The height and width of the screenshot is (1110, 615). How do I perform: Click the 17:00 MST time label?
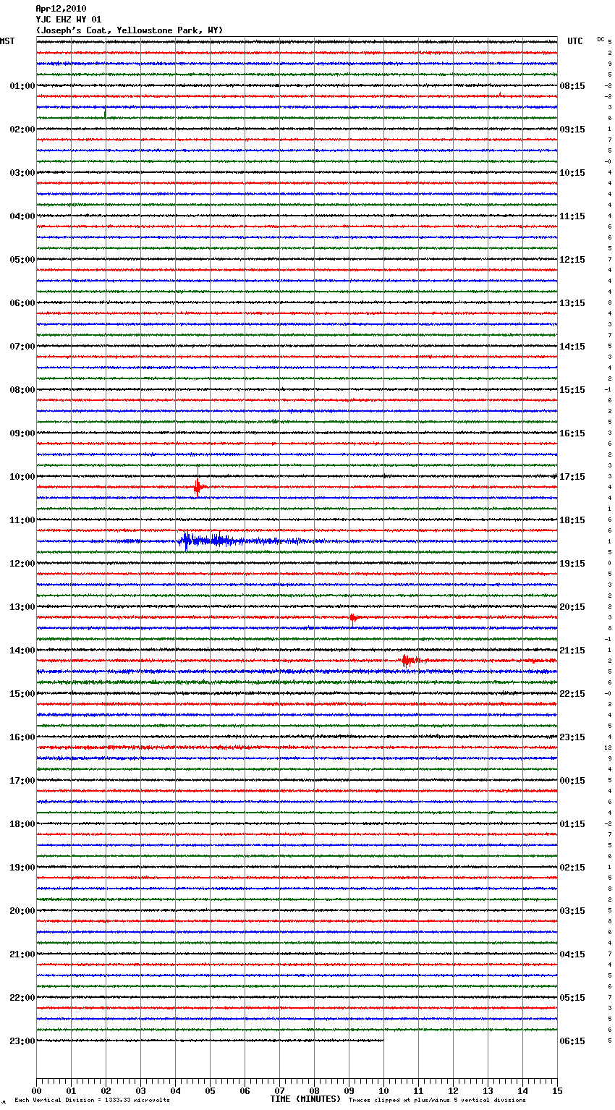22,781
